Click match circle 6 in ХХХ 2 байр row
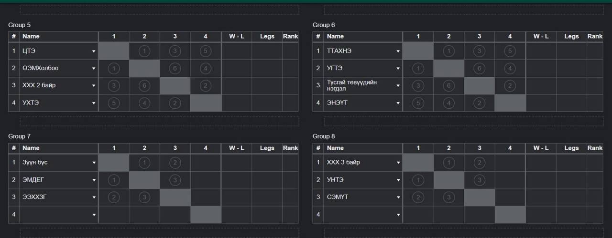This screenshot has height=238, width=612. coord(144,86)
